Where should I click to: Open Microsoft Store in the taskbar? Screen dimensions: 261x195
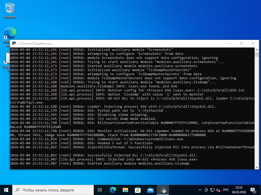click(138, 190)
